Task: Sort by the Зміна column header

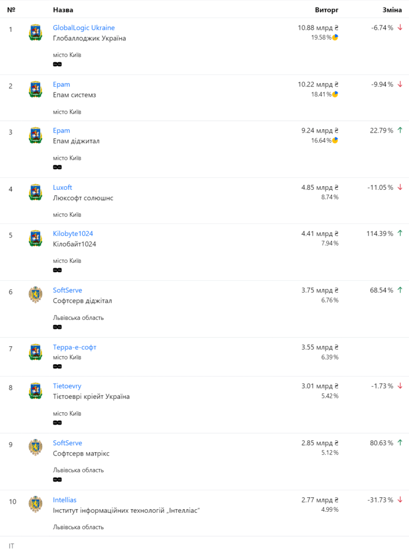Action: click(392, 10)
